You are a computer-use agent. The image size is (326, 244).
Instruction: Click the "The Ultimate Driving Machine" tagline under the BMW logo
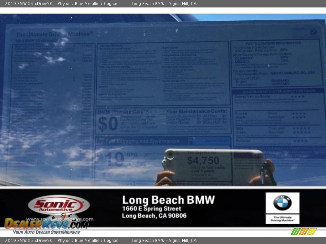282,219
